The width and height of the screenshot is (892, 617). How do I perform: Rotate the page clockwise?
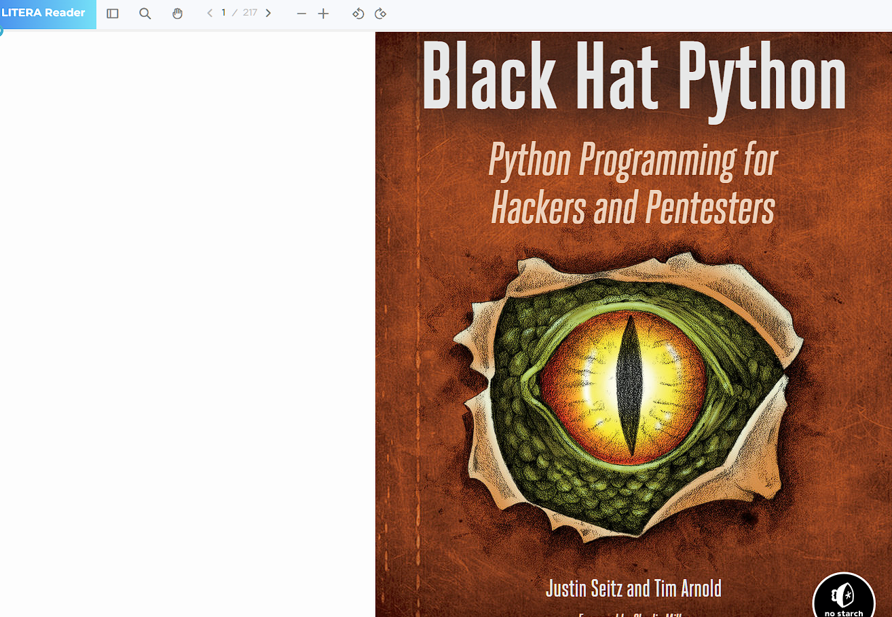click(x=380, y=14)
